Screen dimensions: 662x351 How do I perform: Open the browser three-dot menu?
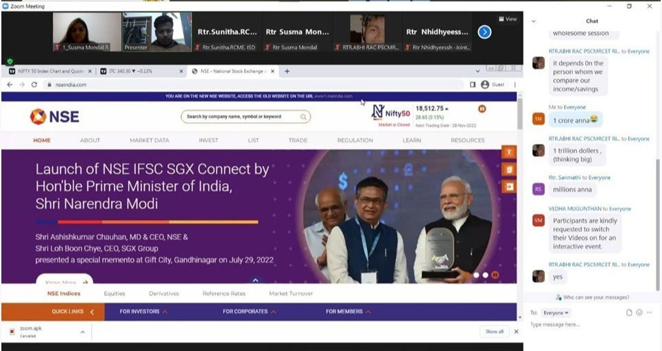coord(515,85)
